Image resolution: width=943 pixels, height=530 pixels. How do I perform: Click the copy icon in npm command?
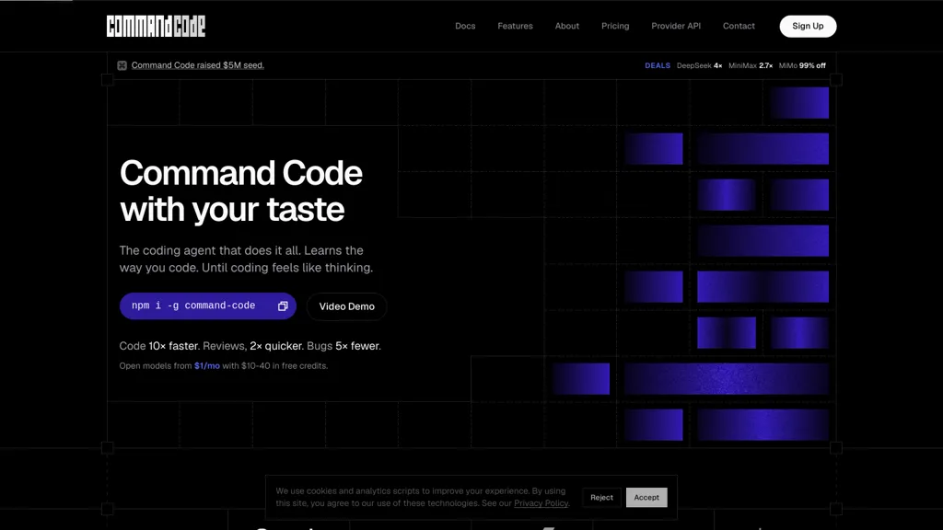(x=283, y=305)
